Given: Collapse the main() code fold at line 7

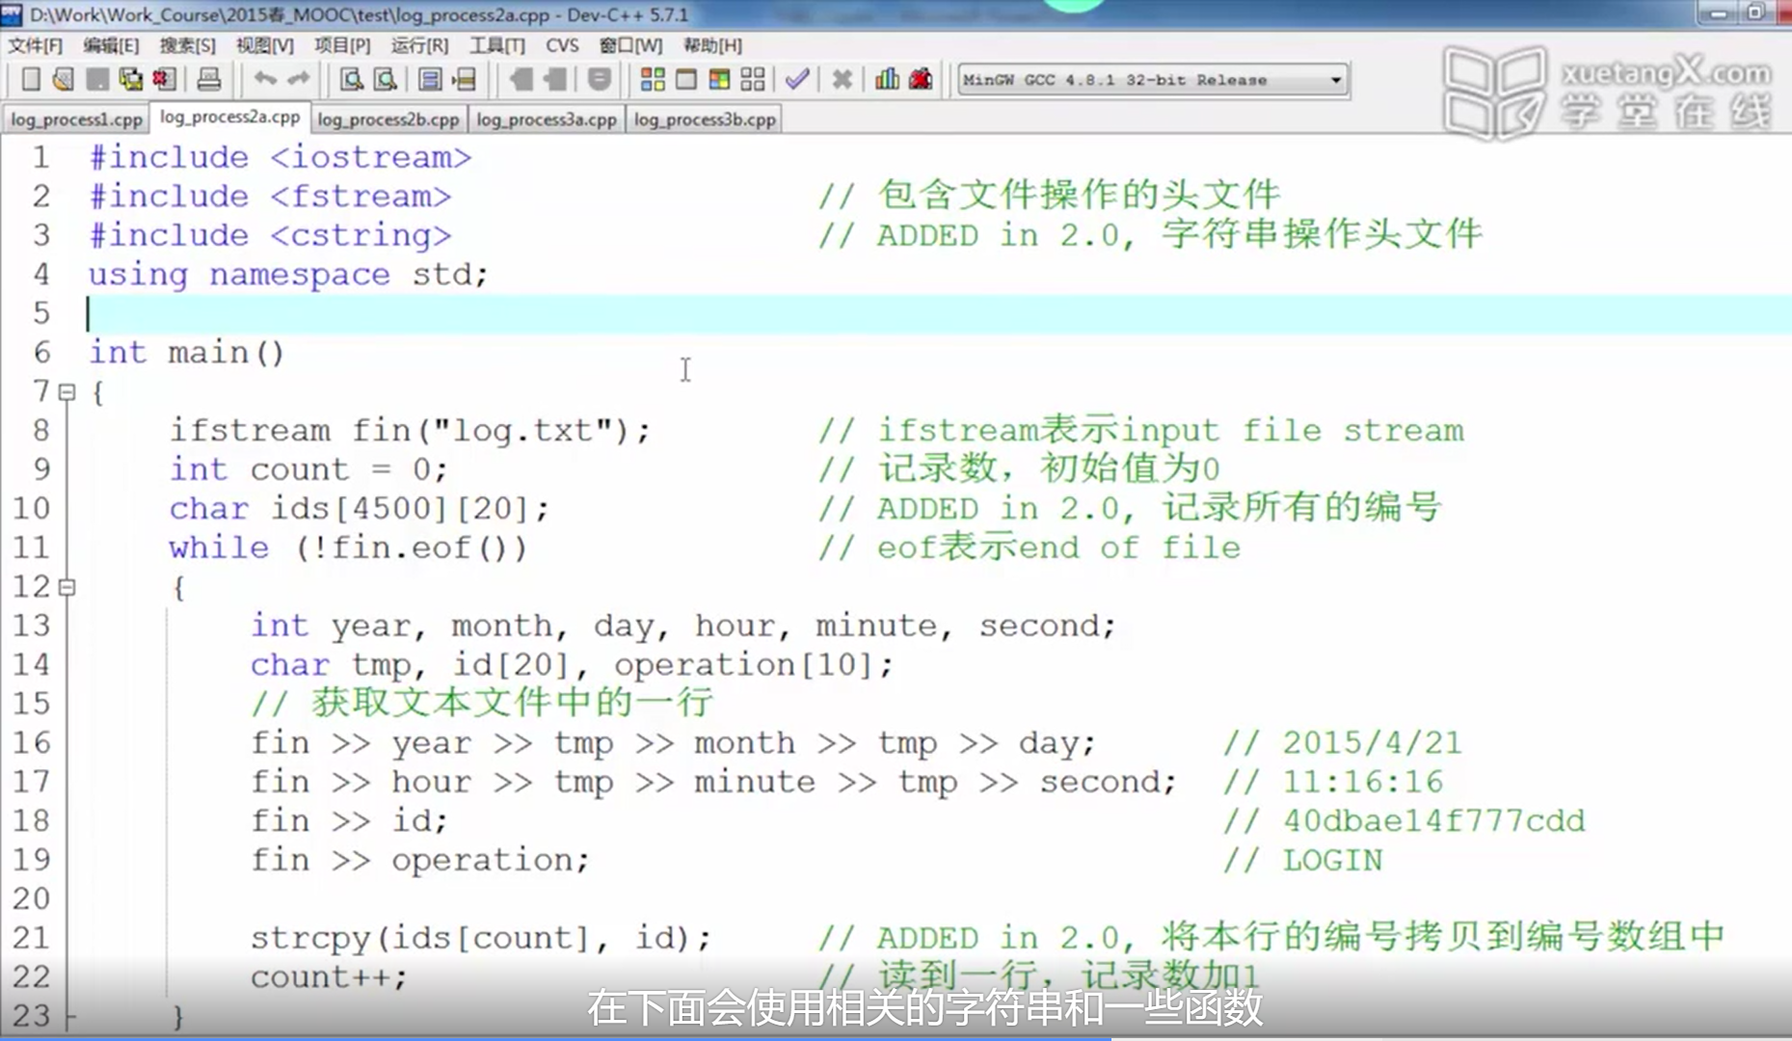Looking at the screenshot, I should click(x=67, y=392).
